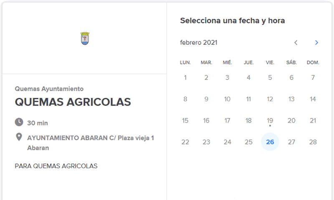Select day 15 of February
Viewport: 334px width, 200px height.
tap(185, 121)
